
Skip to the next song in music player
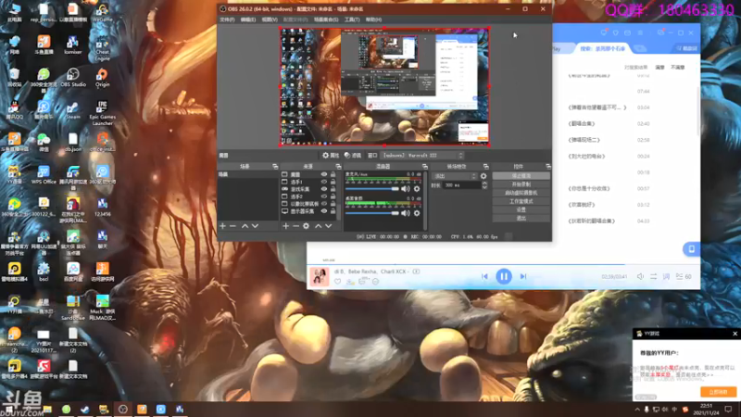(x=523, y=276)
